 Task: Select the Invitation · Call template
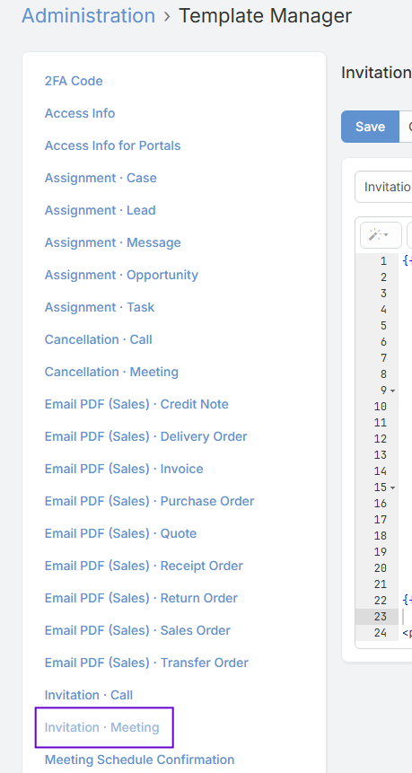point(89,695)
